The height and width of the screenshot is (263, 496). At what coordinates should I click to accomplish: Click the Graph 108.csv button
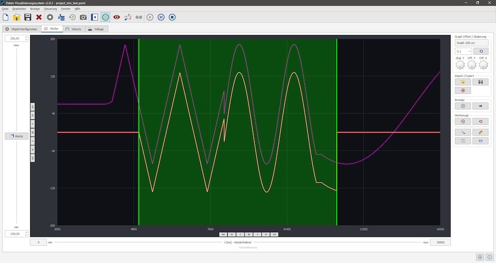tap(471, 43)
